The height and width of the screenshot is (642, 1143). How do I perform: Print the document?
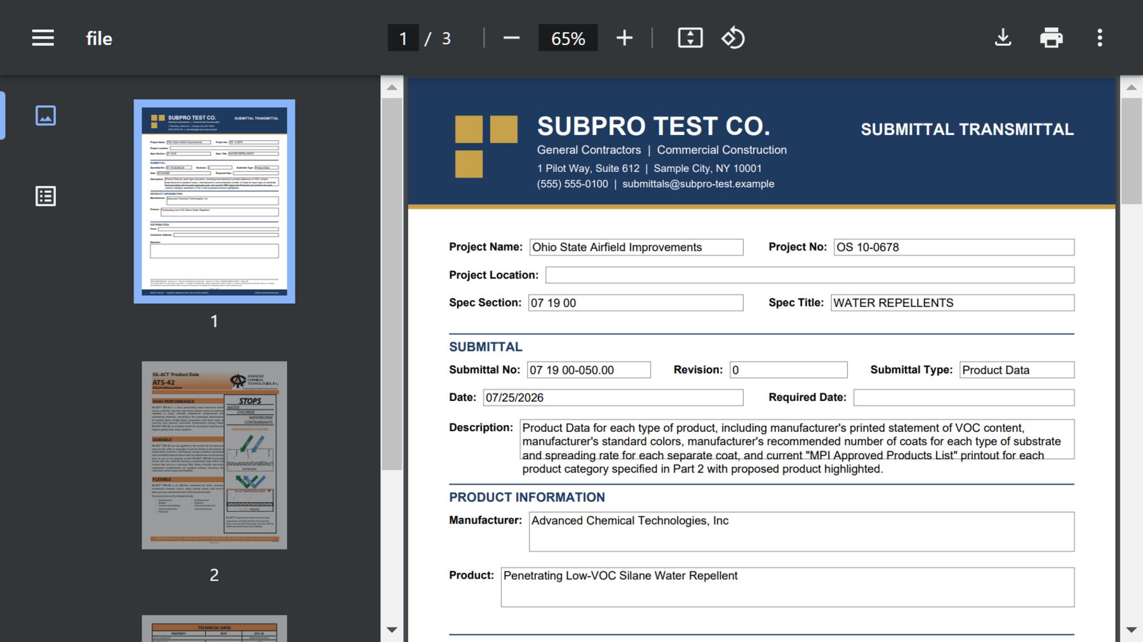(x=1051, y=38)
